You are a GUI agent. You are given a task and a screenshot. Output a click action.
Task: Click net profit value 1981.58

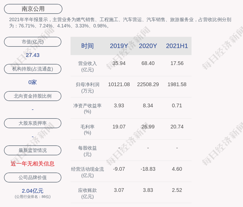pyautogui.click(x=177, y=84)
